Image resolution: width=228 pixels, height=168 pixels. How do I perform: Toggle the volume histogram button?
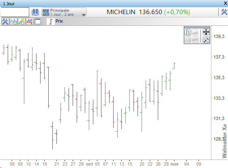(195, 32)
